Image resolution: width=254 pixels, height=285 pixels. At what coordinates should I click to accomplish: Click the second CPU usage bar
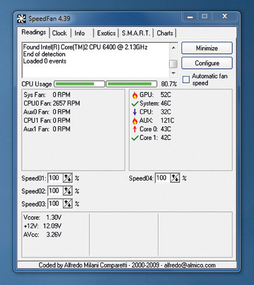(131, 84)
